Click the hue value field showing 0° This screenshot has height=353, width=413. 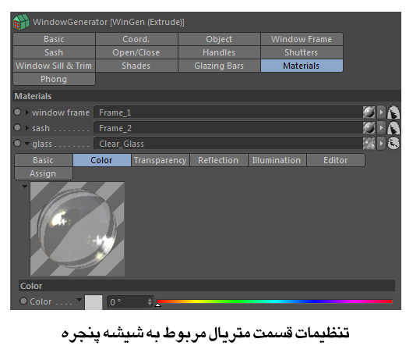(127, 301)
